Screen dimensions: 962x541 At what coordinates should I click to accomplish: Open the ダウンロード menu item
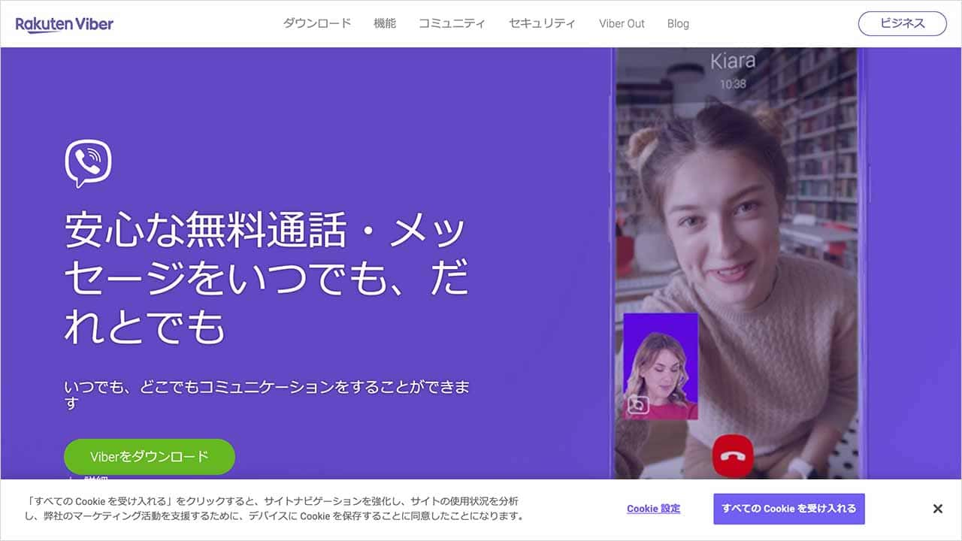(x=317, y=23)
